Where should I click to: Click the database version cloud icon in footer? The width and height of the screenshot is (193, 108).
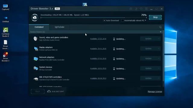(x=49, y=91)
